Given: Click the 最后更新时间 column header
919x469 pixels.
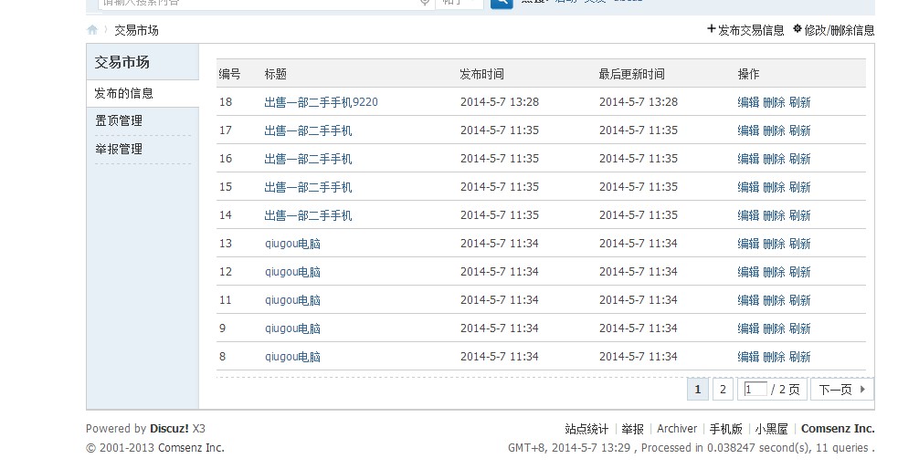Looking at the screenshot, I should coord(632,74).
